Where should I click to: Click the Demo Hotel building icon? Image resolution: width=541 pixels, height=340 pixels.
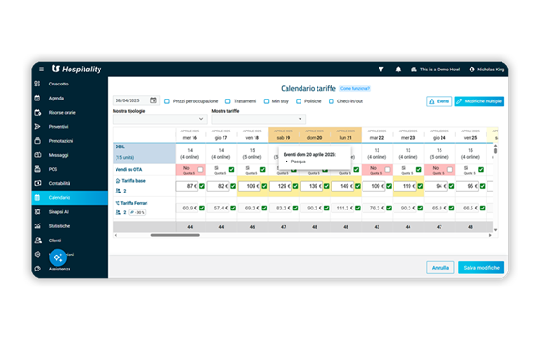pyautogui.click(x=414, y=70)
